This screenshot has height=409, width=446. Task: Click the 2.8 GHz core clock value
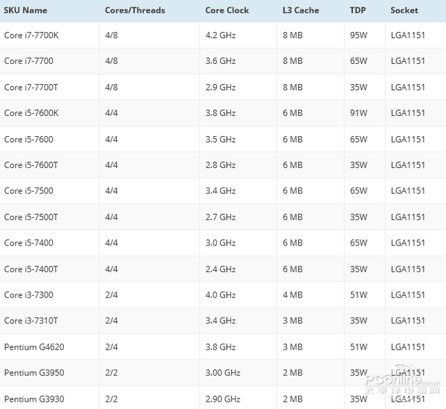click(221, 165)
